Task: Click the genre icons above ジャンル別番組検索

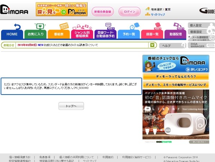Action: click(x=82, y=27)
